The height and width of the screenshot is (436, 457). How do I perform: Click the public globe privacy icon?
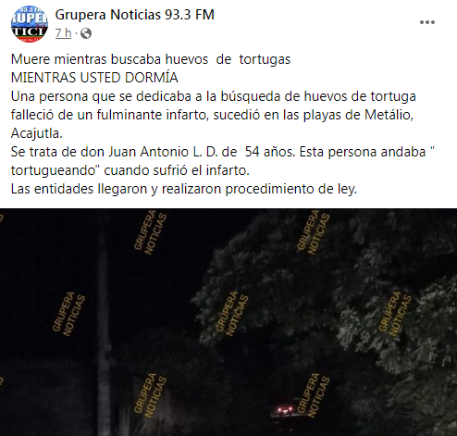86,33
